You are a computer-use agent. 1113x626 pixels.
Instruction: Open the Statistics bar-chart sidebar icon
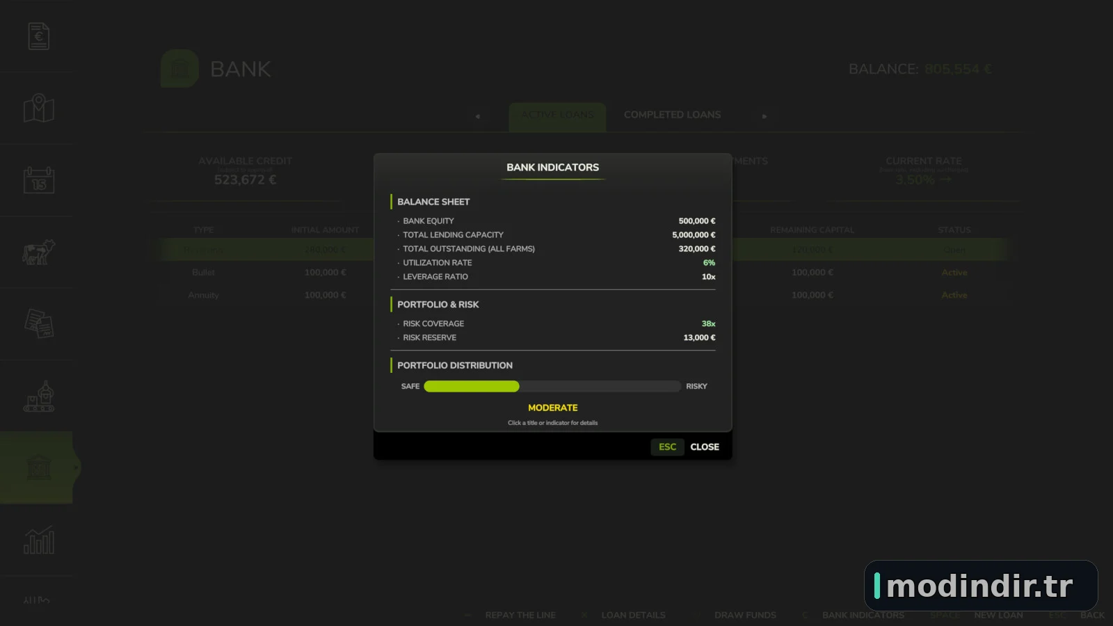point(39,540)
